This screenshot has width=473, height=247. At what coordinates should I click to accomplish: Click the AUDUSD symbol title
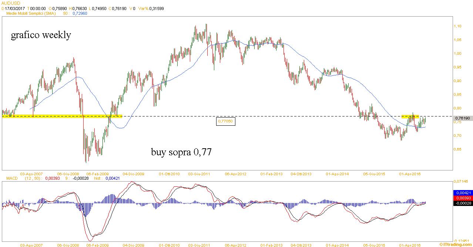point(11,3)
